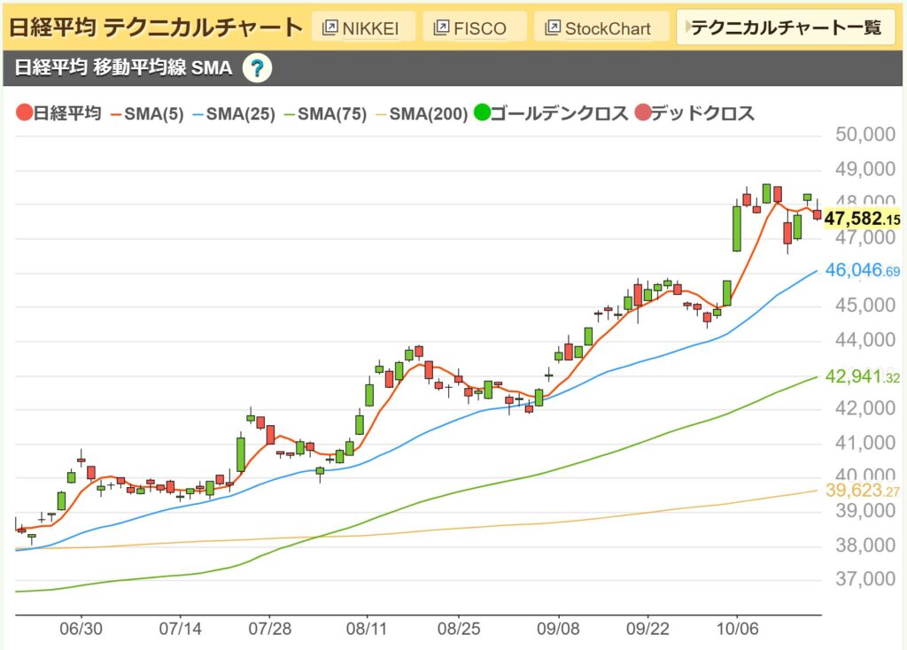
Task: Click the blue 46,046.69 SMA(25) value label
Action: click(862, 270)
